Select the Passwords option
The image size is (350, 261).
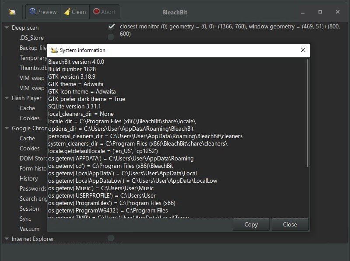[33, 188]
